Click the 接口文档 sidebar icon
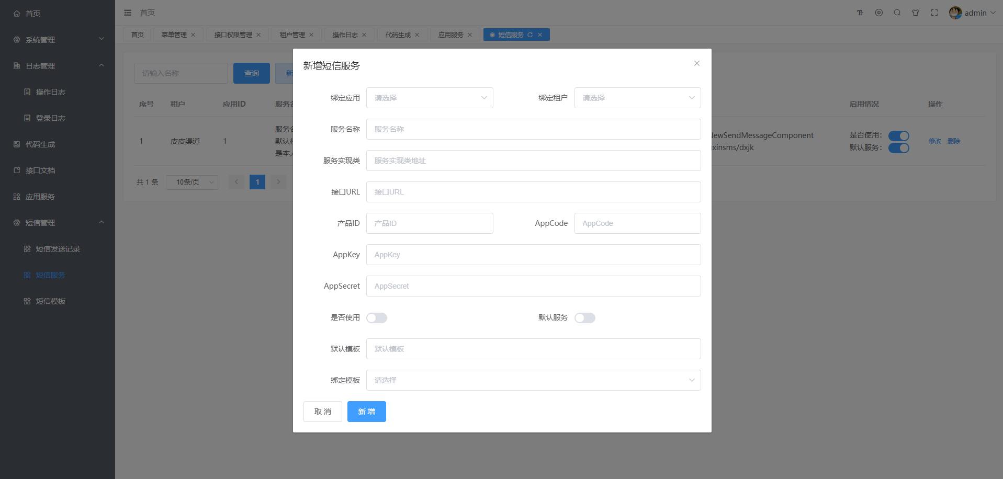1003x479 pixels. coord(17,170)
